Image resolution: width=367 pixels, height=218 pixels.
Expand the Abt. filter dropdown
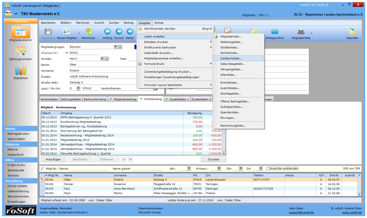pyautogui.click(x=189, y=168)
